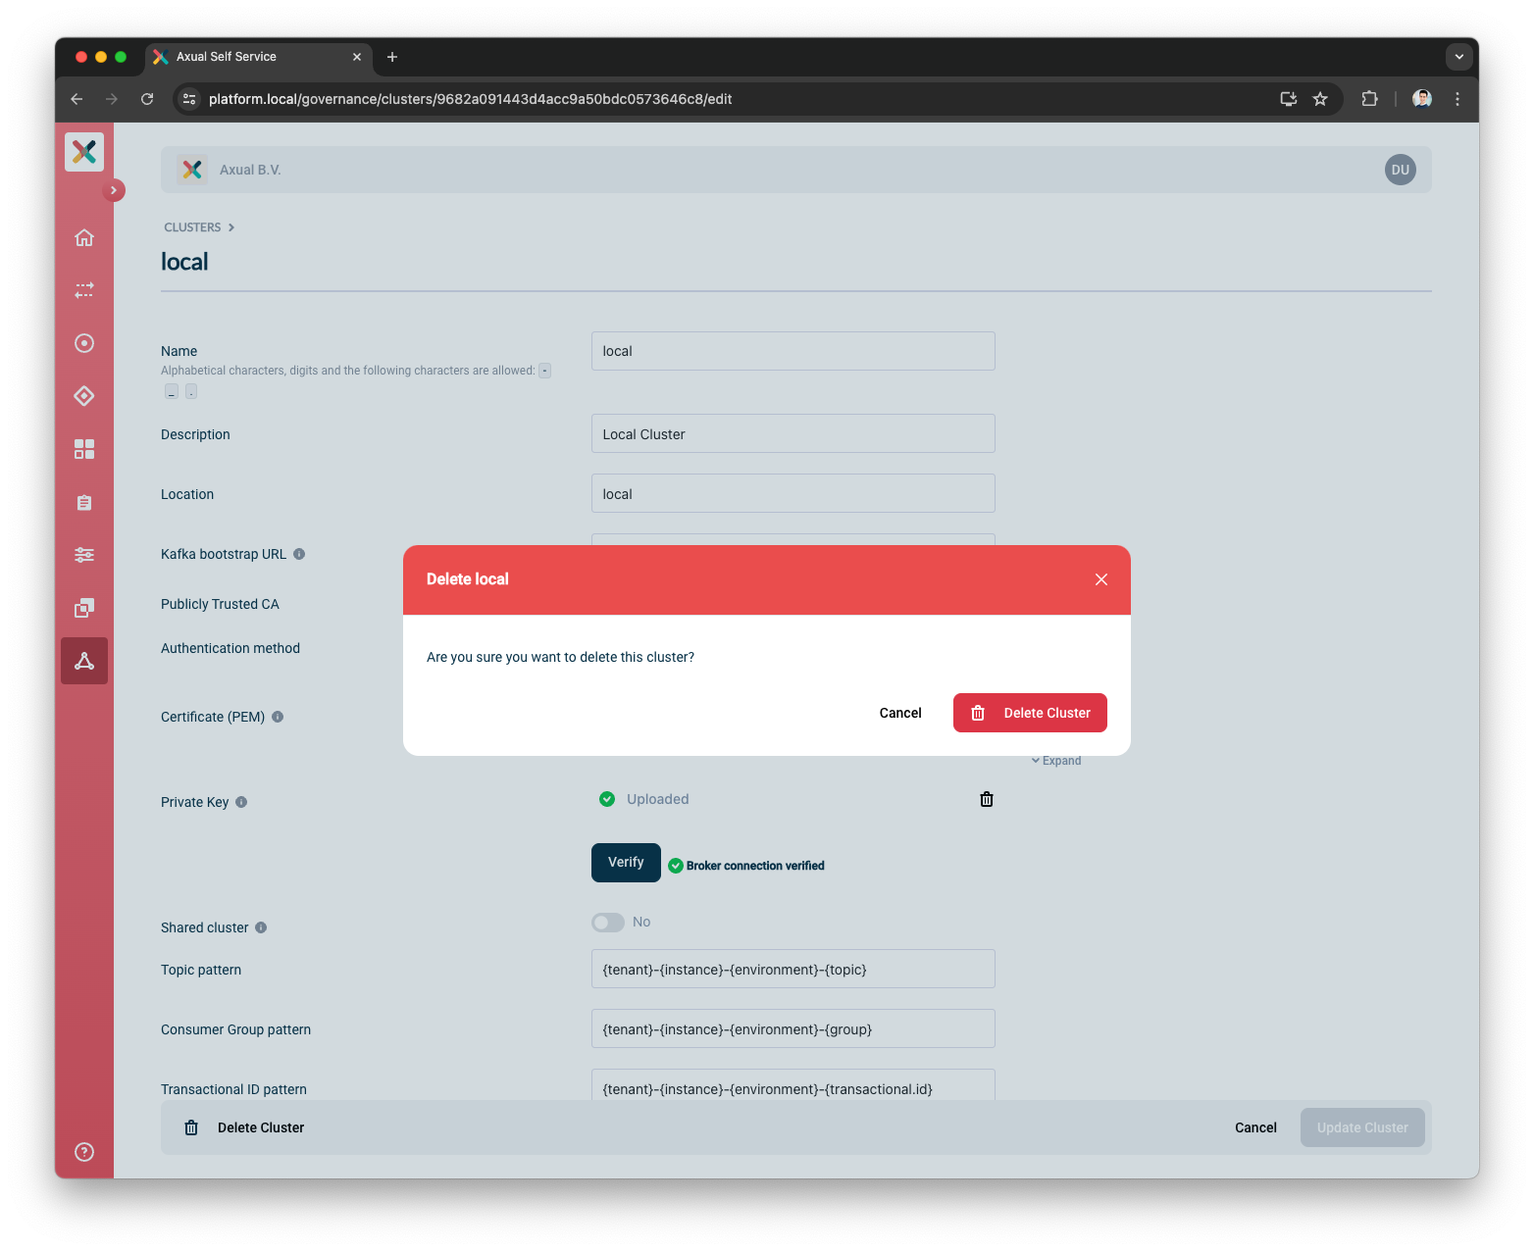Image resolution: width=1534 pixels, height=1251 pixels.
Task: Open the tab search dropdown arrow
Action: 1459,57
